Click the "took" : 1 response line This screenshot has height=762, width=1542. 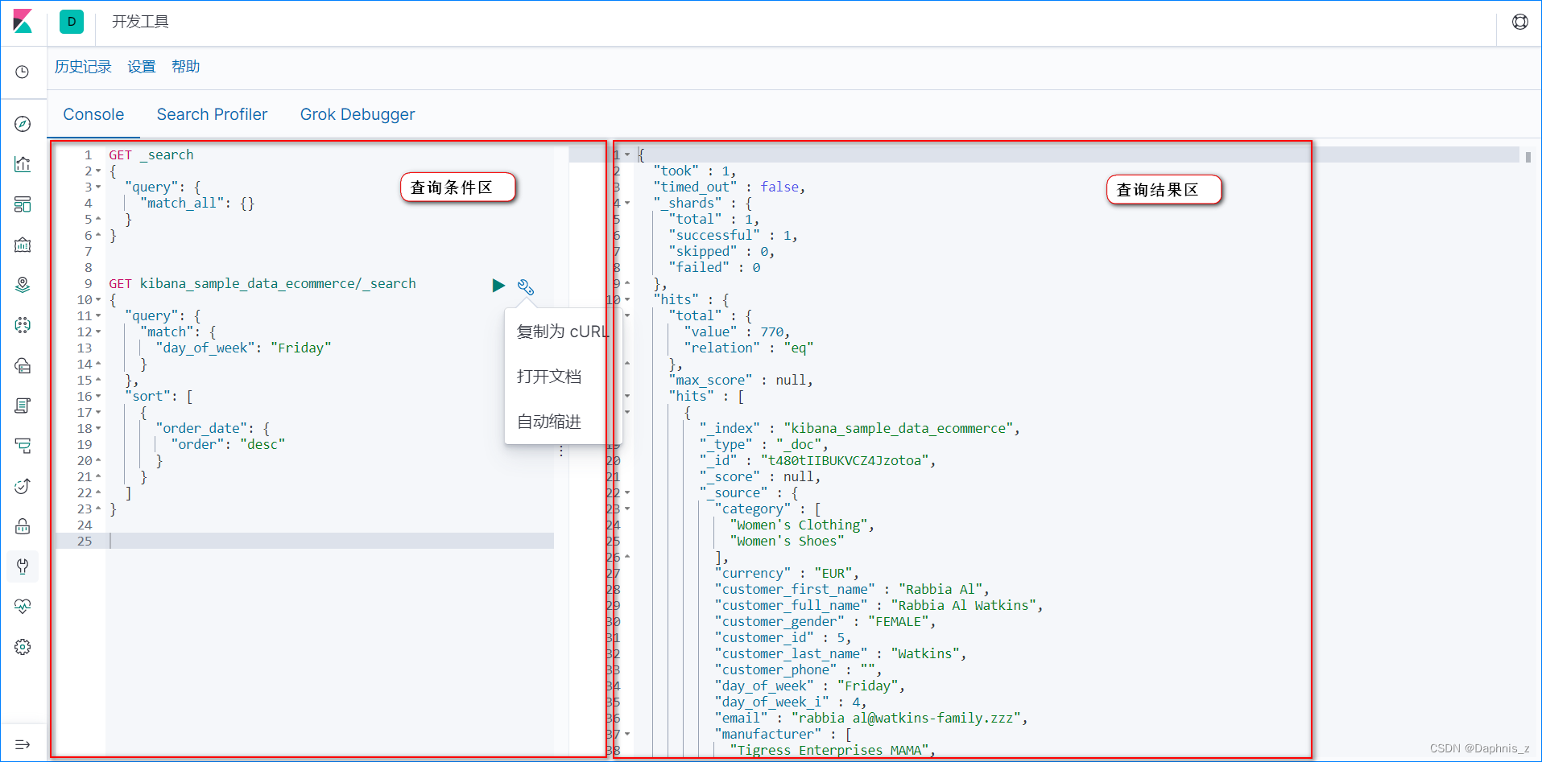(695, 171)
